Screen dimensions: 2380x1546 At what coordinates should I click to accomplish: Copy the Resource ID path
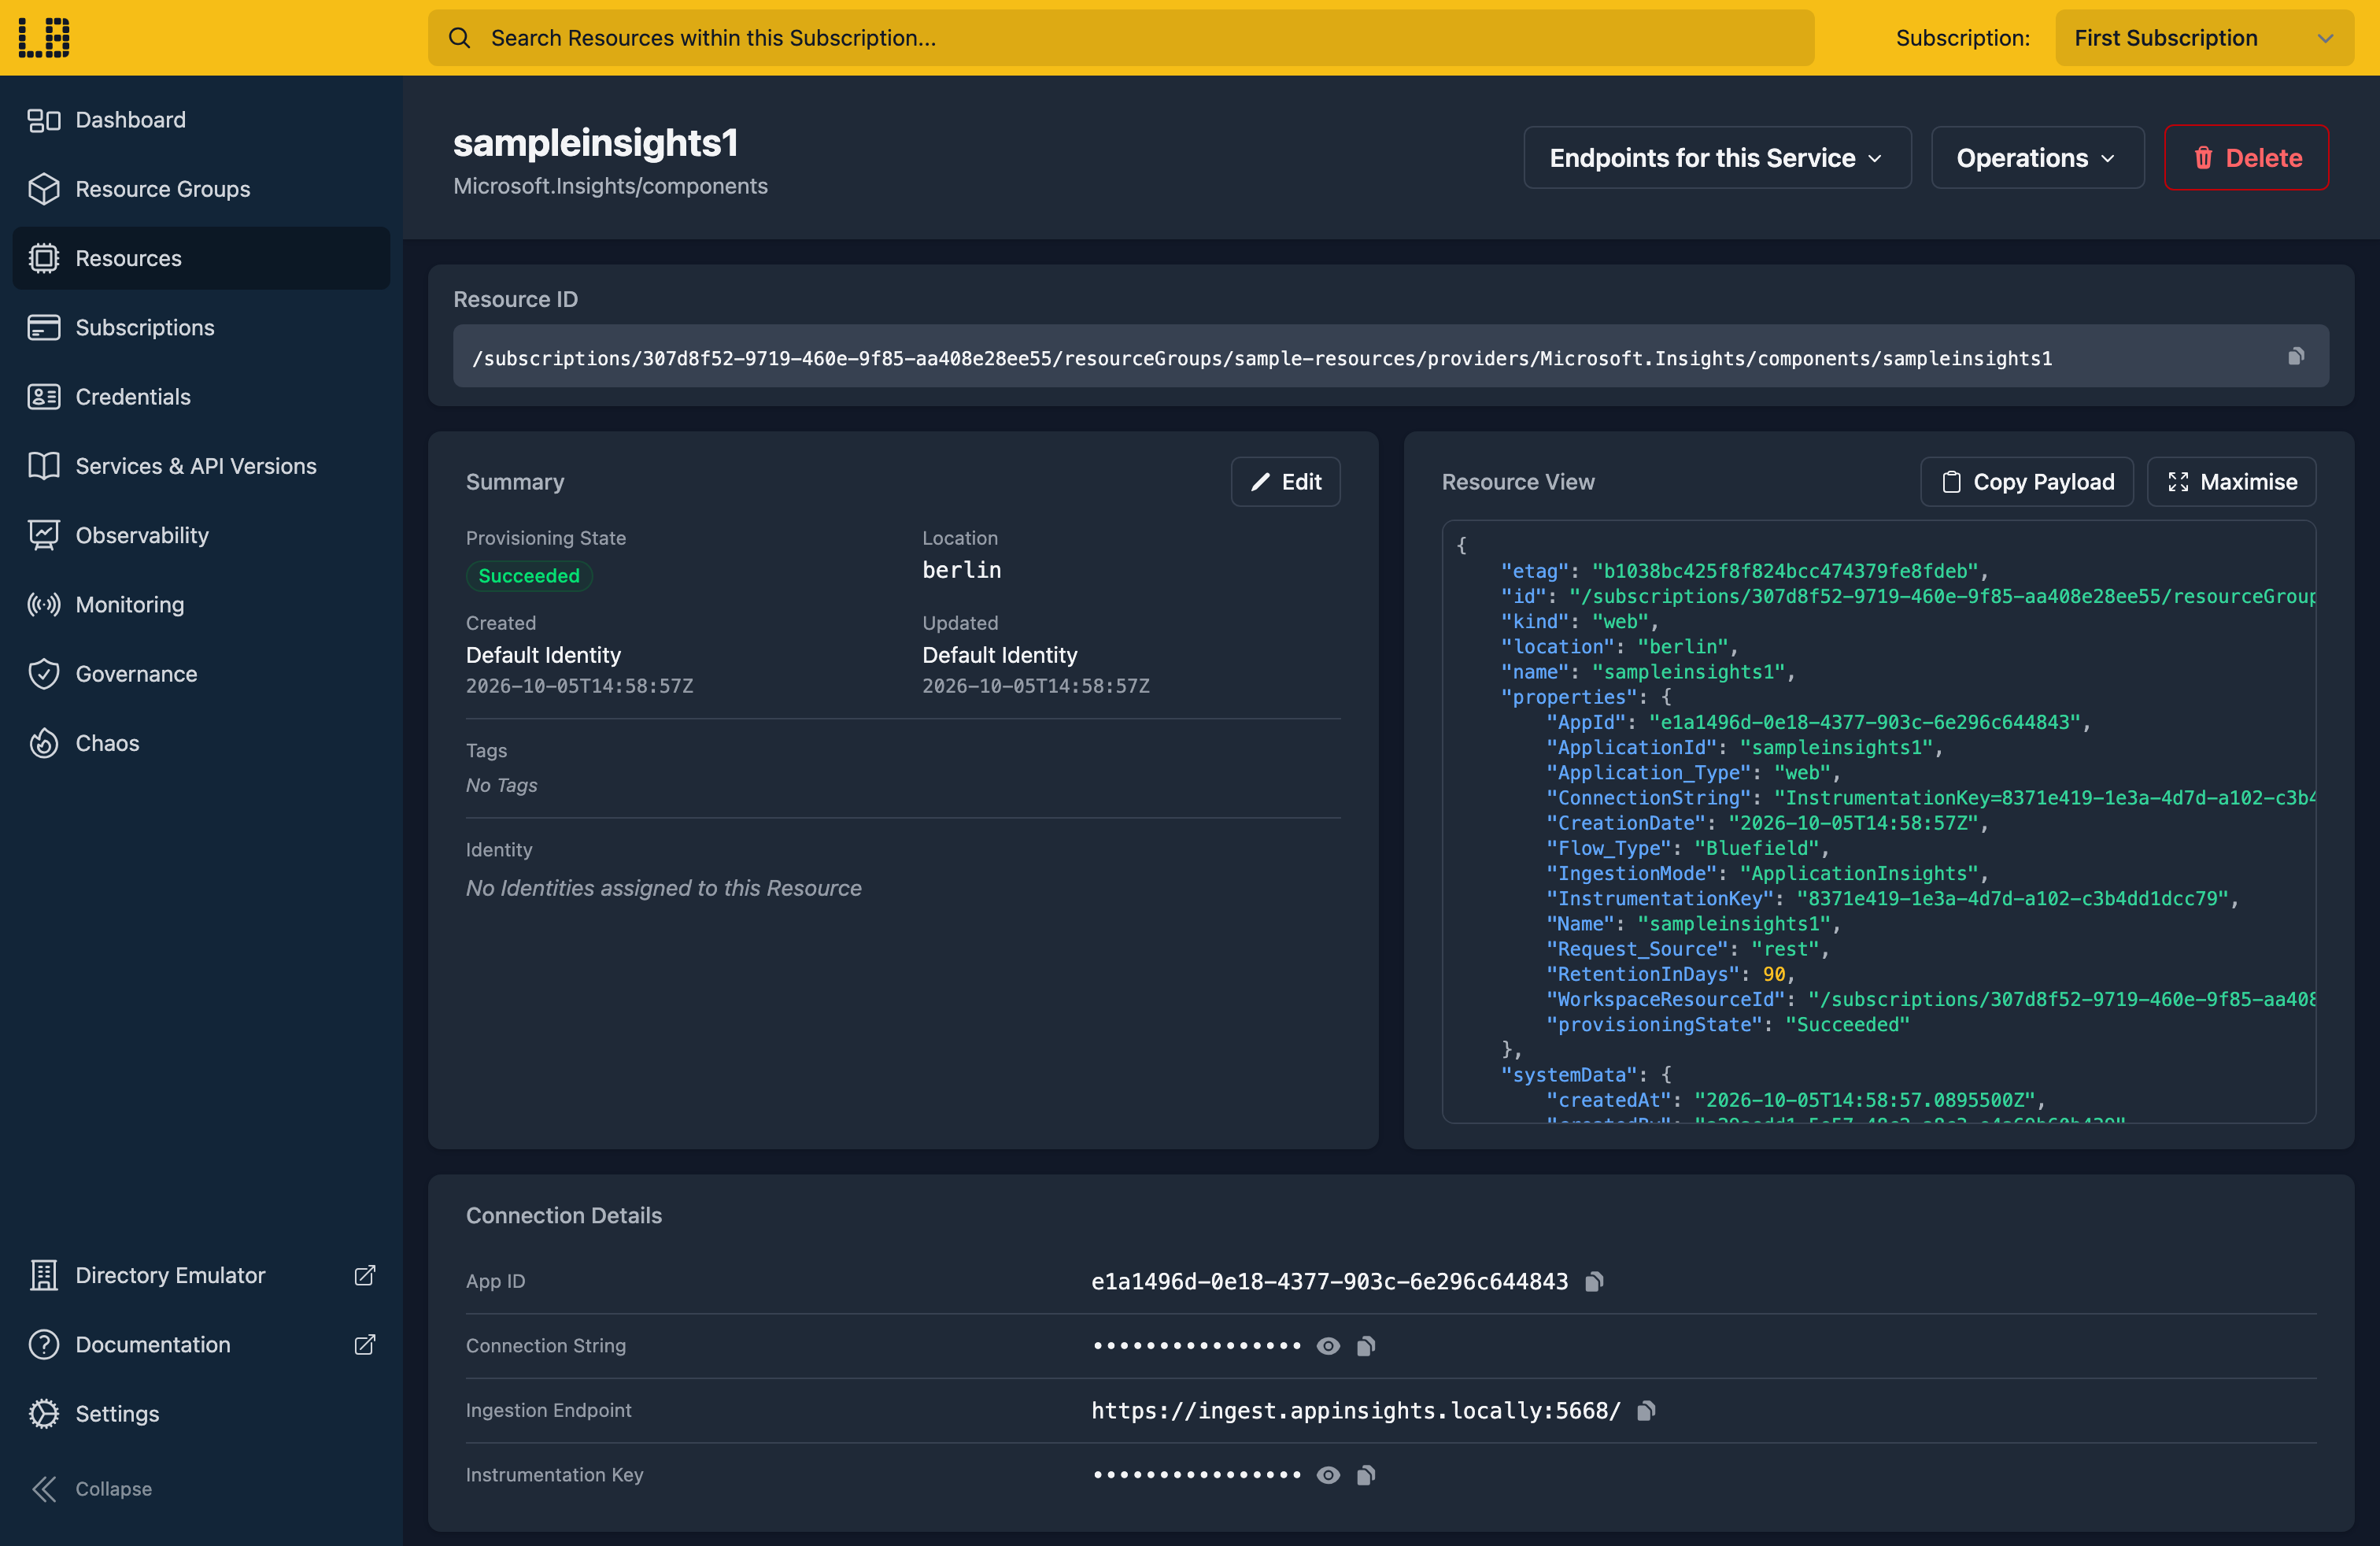coord(2296,356)
